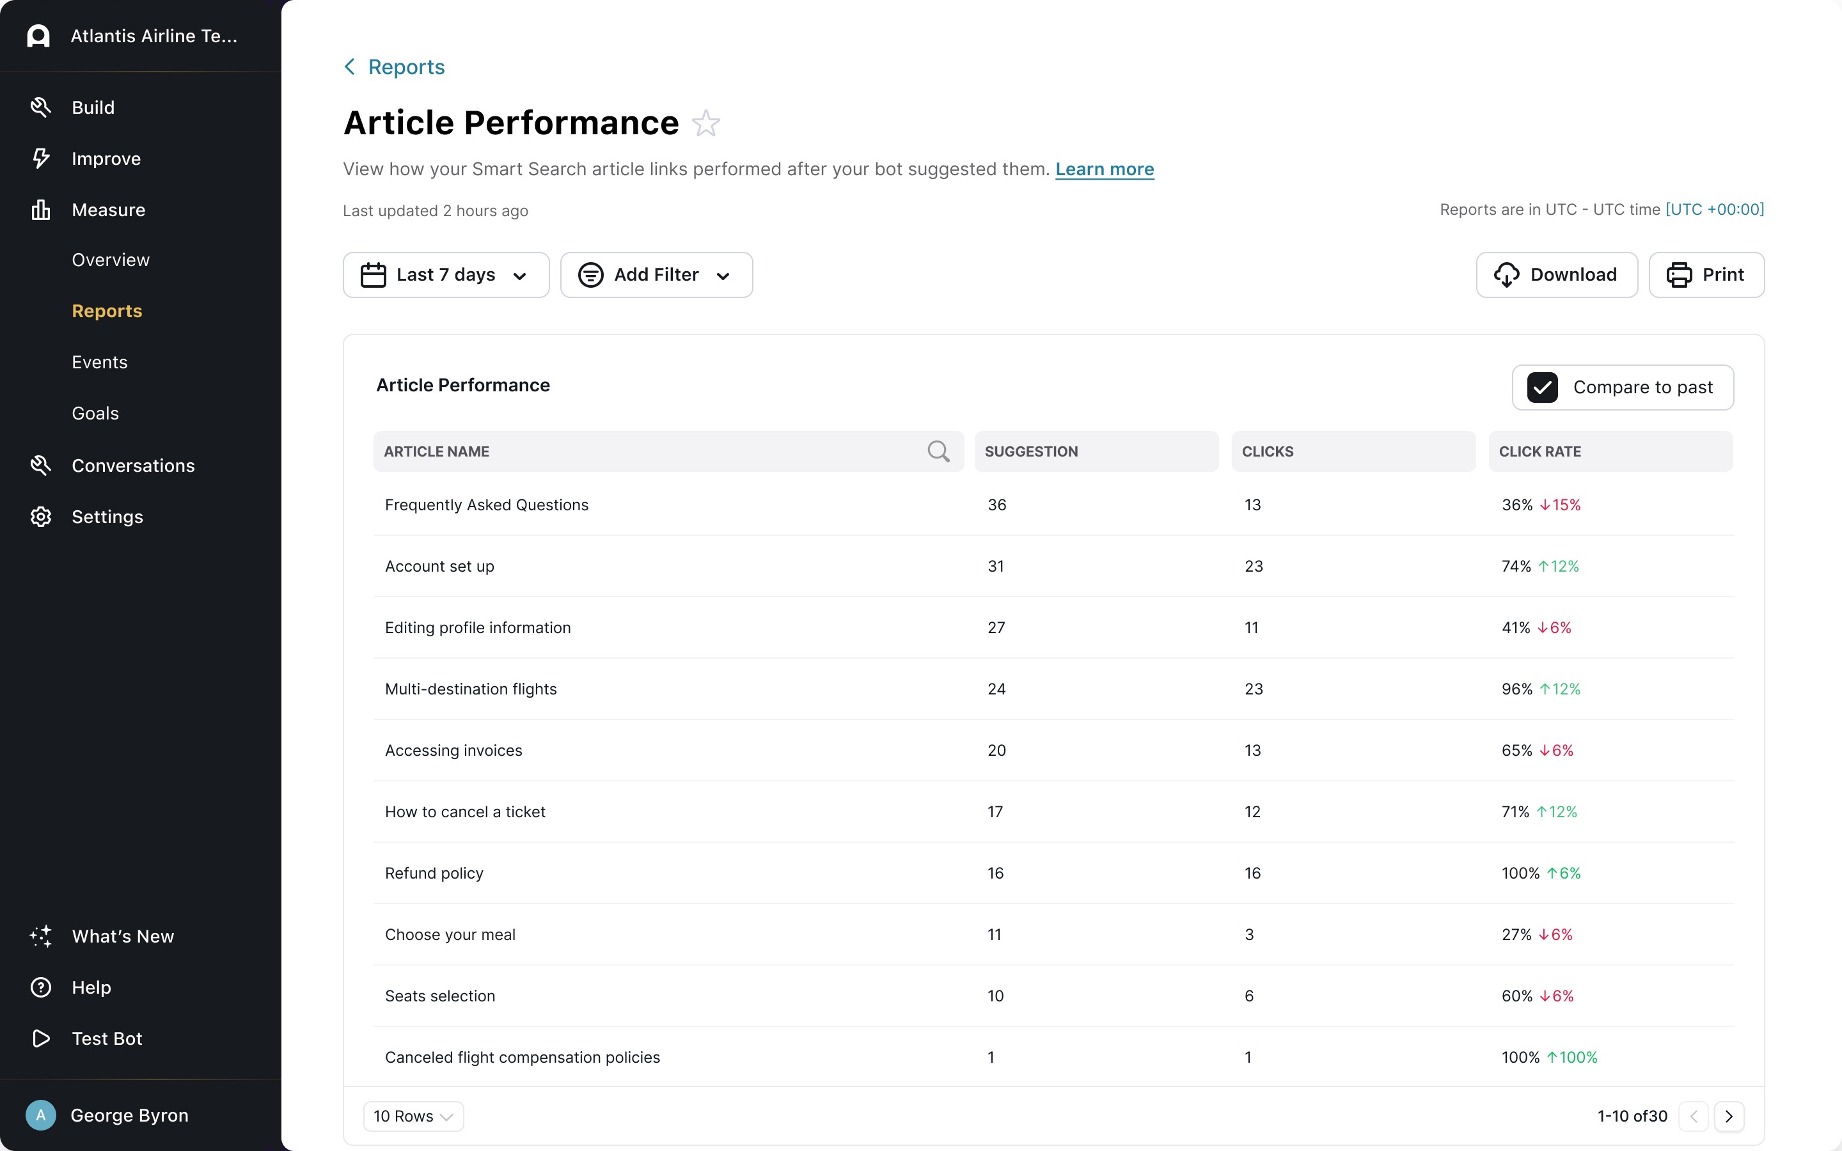Click the What's New sparkle icon
The width and height of the screenshot is (1842, 1151).
[x=40, y=936]
